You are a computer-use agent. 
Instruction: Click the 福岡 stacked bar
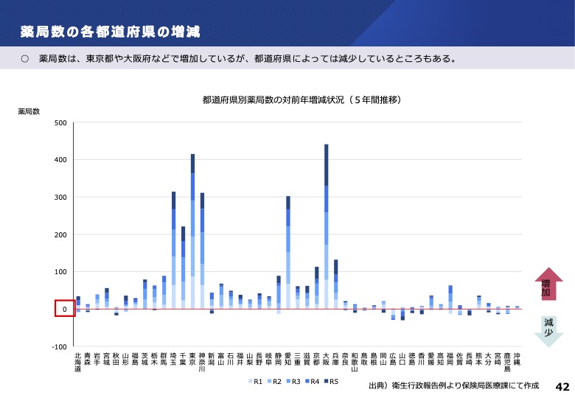point(450,299)
